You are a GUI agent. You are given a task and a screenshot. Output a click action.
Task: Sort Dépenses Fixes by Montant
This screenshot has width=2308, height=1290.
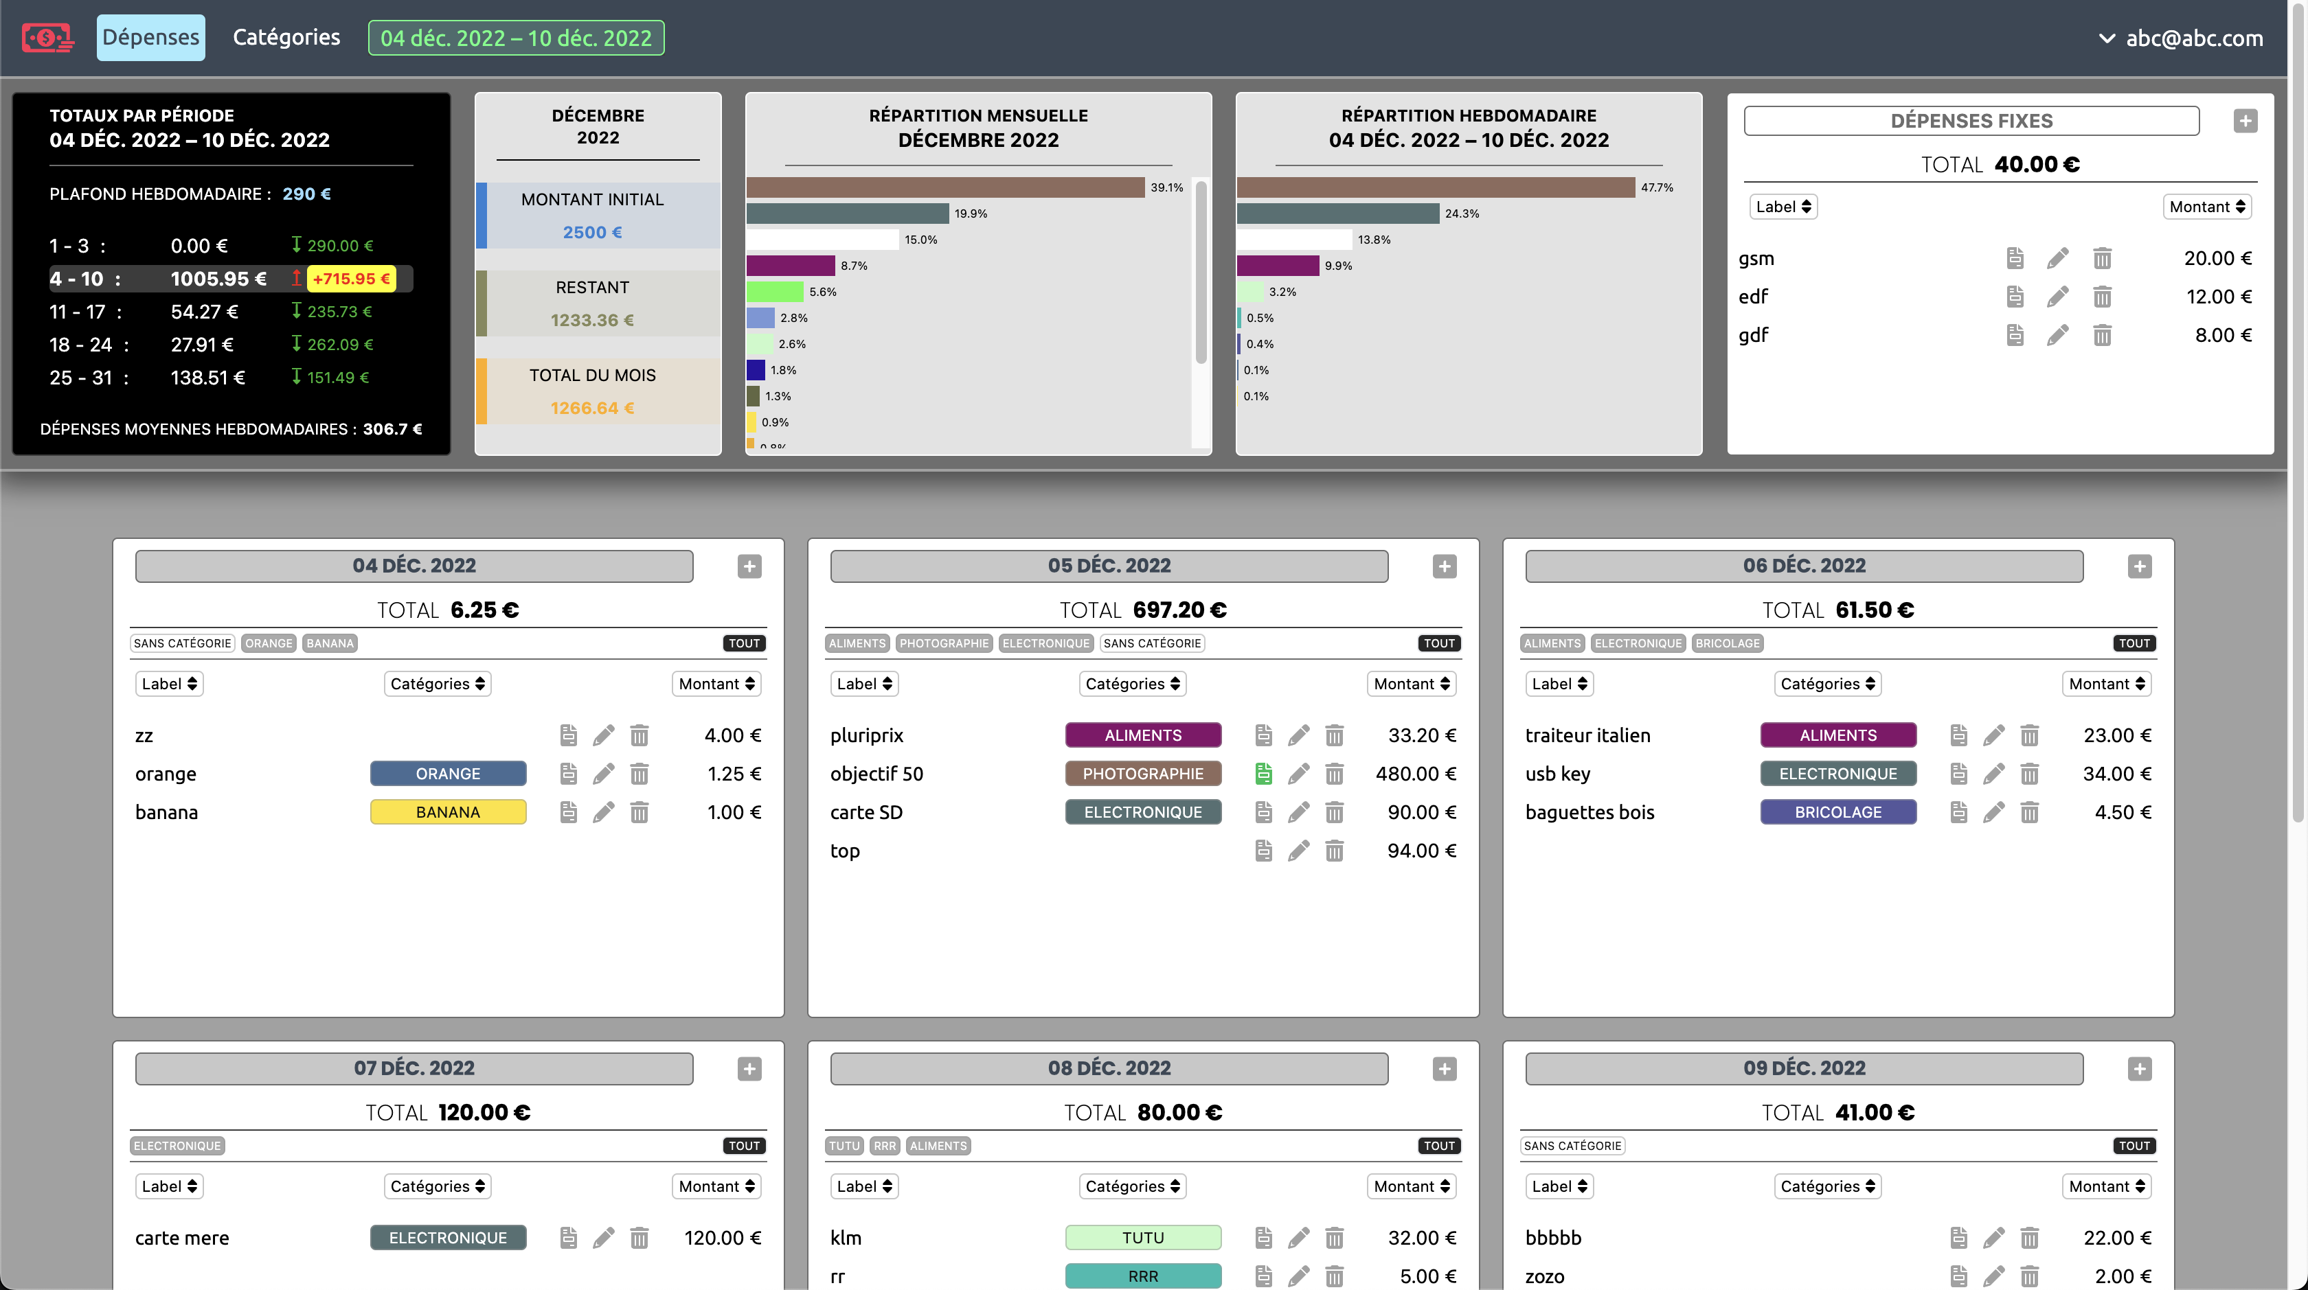point(2207,207)
